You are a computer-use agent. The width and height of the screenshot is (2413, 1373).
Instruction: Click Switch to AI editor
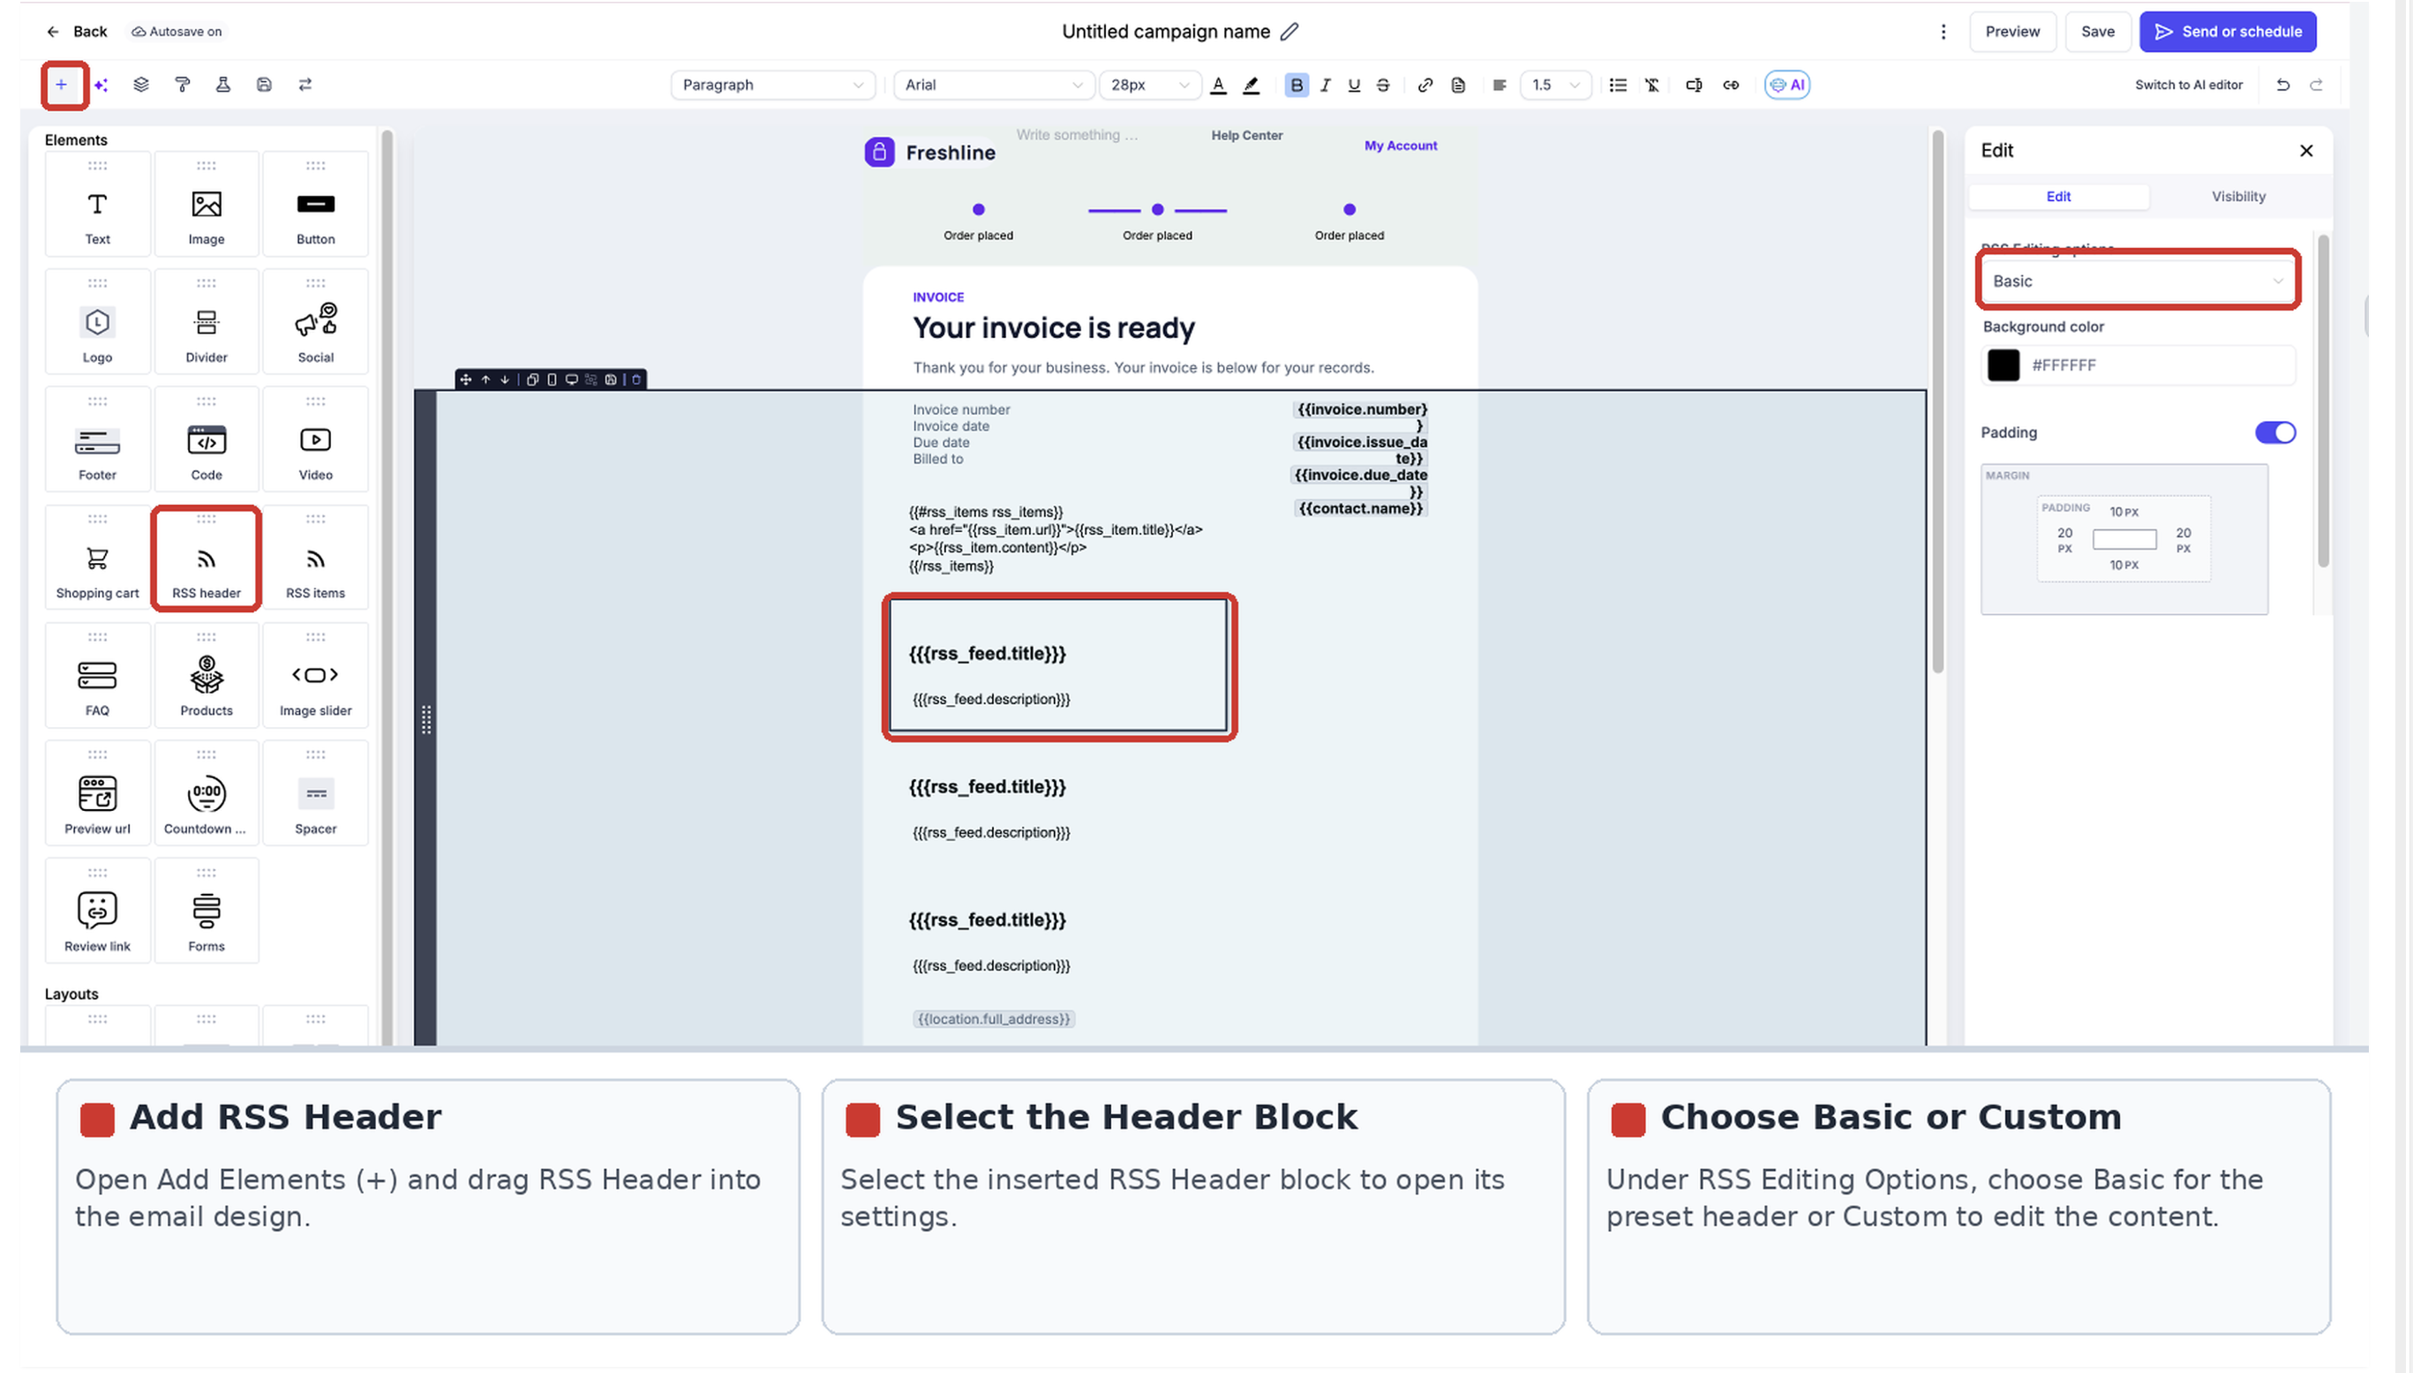pos(2188,85)
